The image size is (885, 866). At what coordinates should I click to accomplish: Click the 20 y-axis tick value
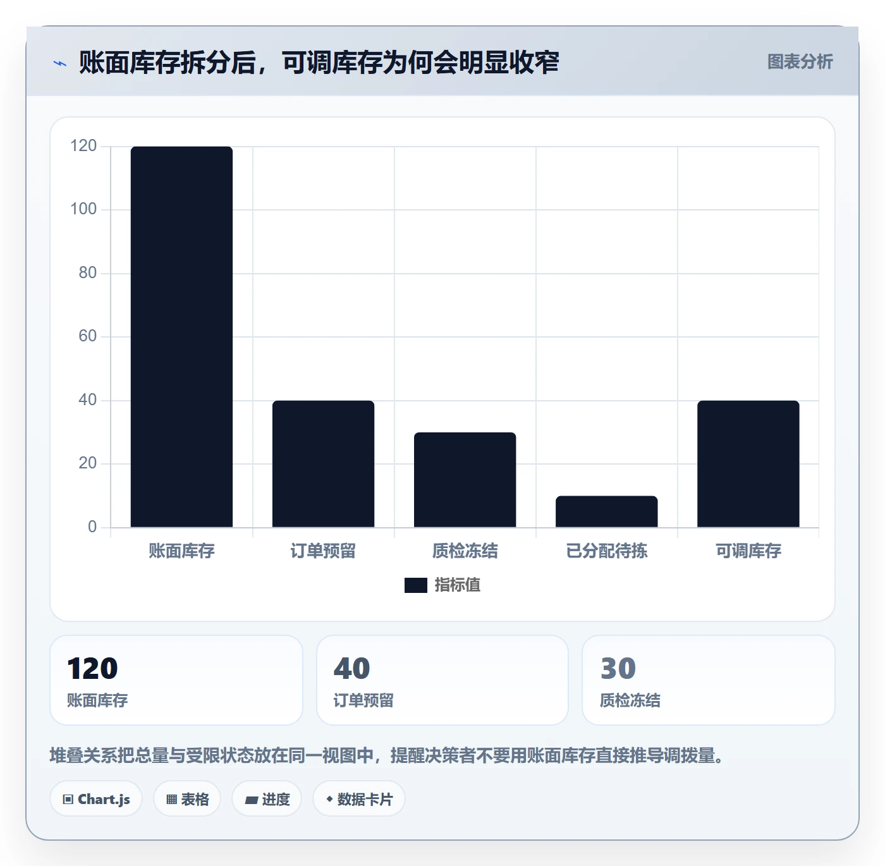[x=88, y=463]
